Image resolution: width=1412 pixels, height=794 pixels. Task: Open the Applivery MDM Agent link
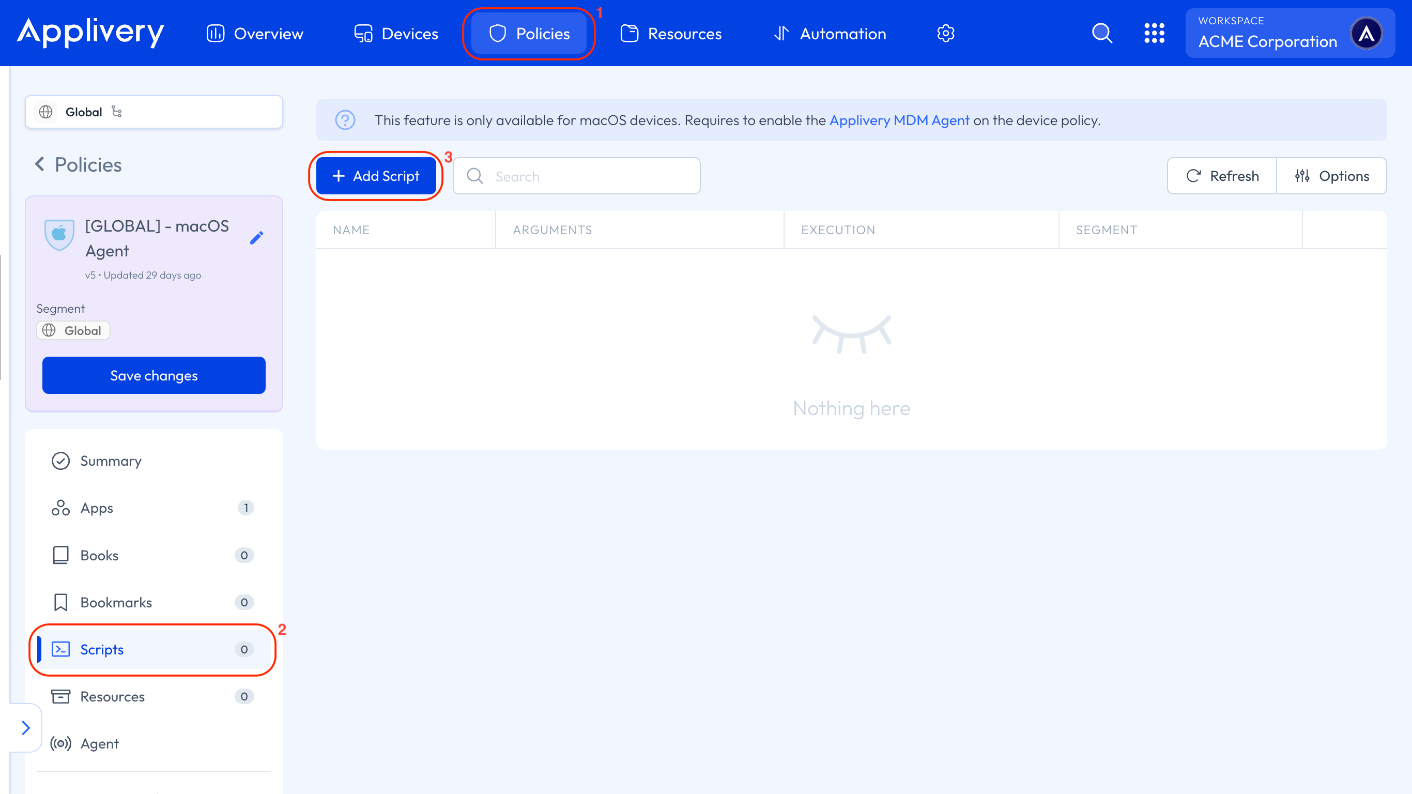899,120
